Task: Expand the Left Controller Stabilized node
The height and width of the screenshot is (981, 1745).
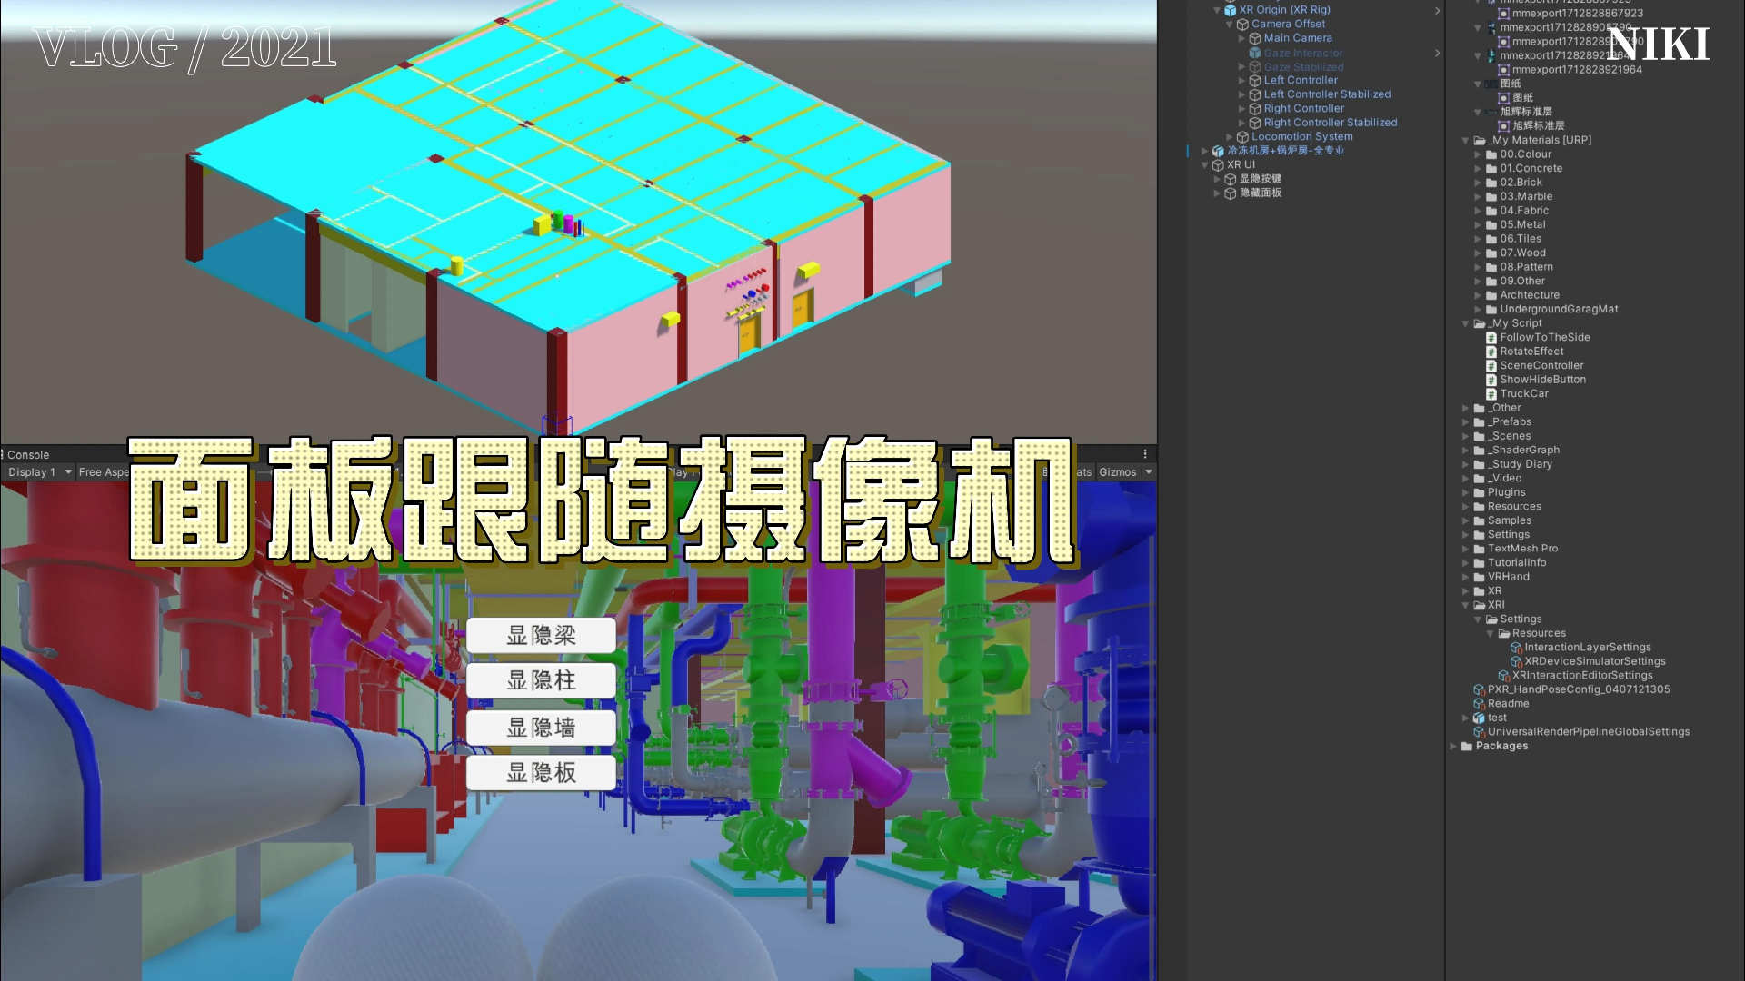Action: point(1242,94)
